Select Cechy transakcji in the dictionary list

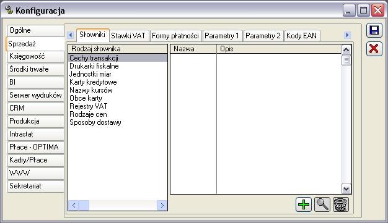click(x=118, y=58)
